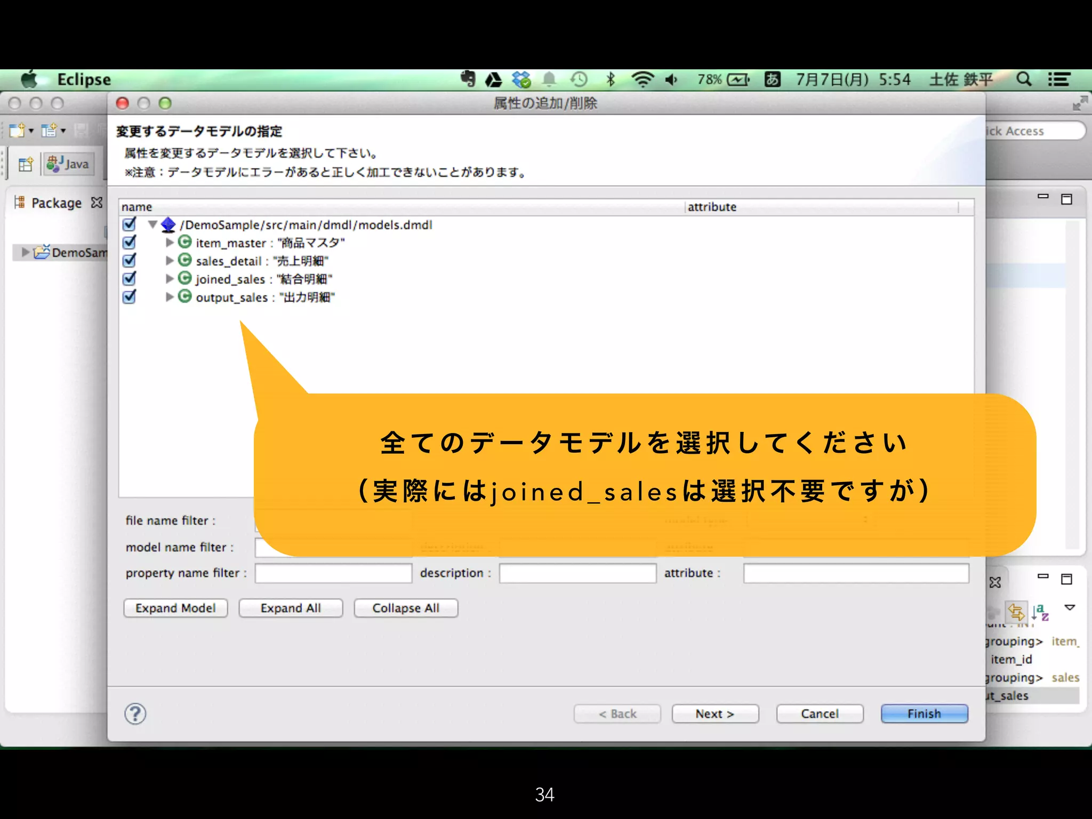Image resolution: width=1092 pixels, height=819 pixels.
Task: Expand the sales_detail tree node
Action: [170, 261]
